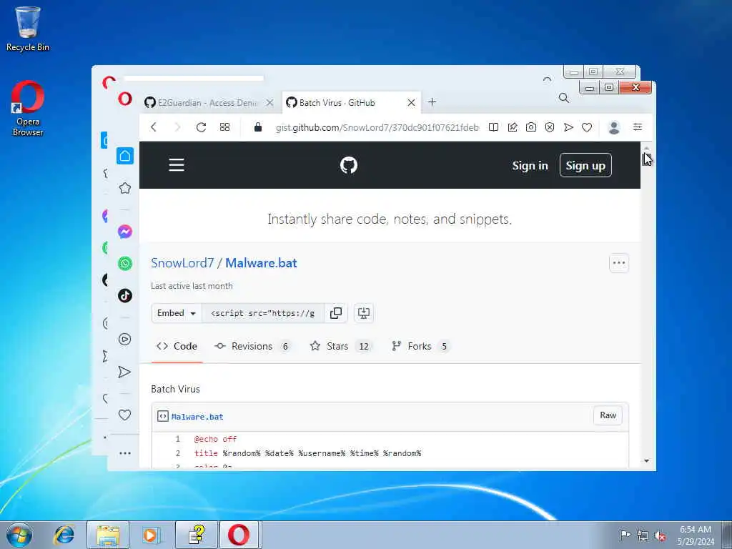Screen dimensions: 732x549
Task: Search tabs with magnifier icon
Action: (x=564, y=98)
